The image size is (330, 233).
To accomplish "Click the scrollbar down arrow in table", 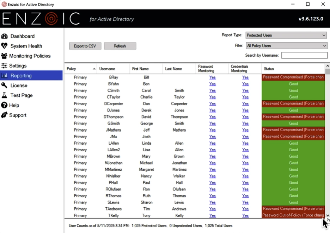I will click(328, 215).
